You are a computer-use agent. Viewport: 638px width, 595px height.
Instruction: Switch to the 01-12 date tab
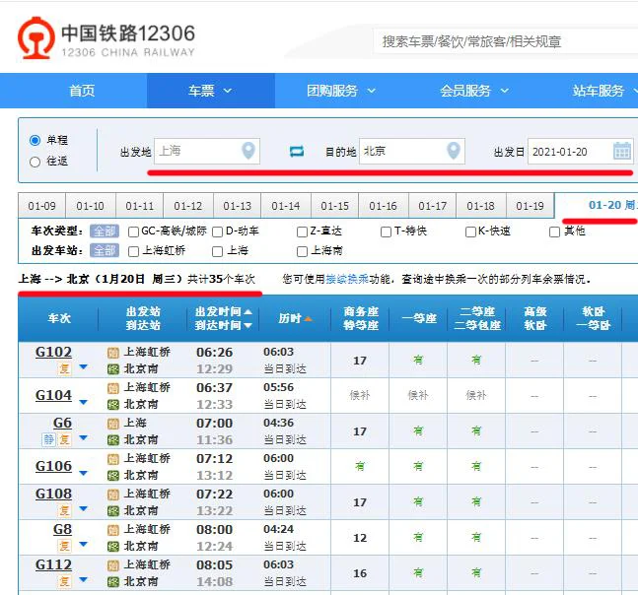188,206
